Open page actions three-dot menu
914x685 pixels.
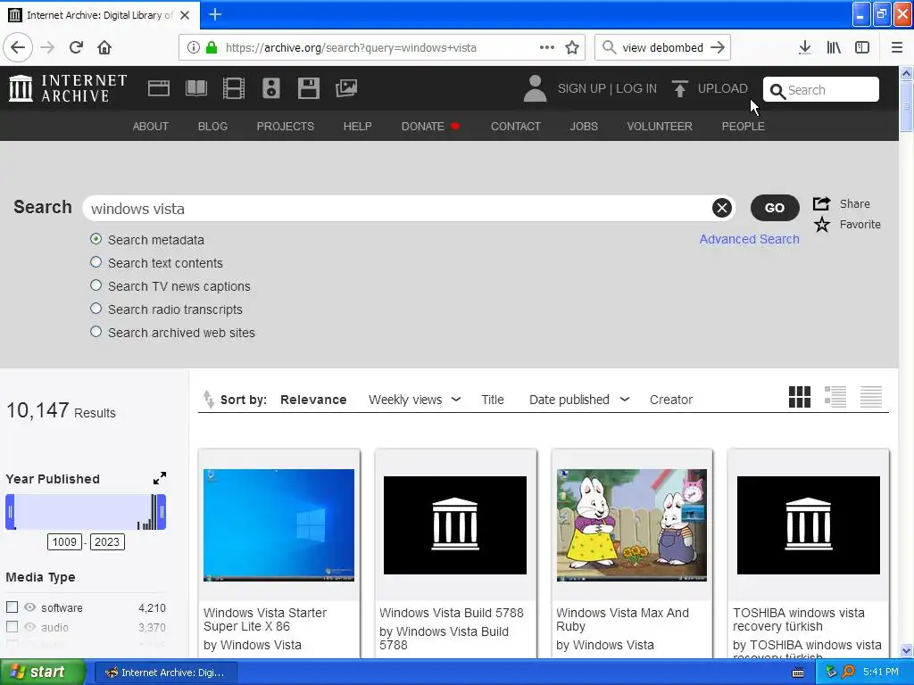point(547,48)
